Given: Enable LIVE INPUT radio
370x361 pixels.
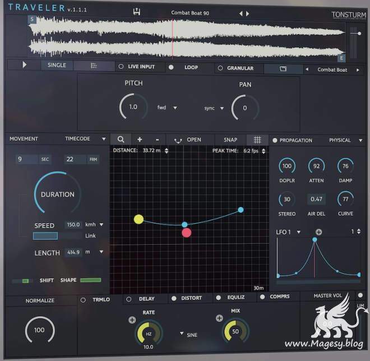Looking at the screenshot, I should (121, 67).
